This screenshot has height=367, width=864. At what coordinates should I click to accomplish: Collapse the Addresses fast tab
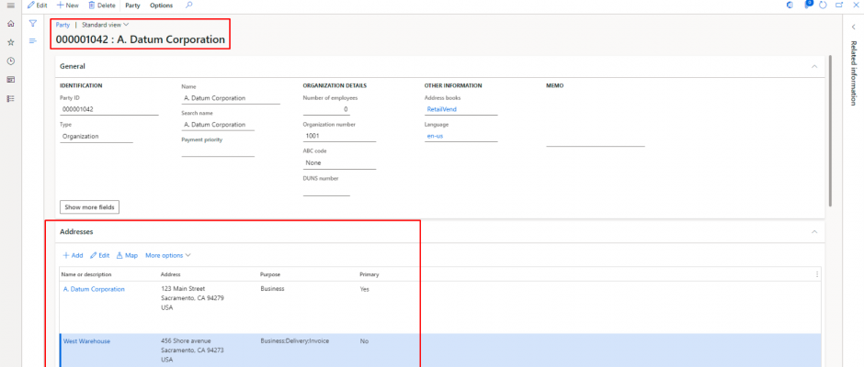tap(814, 232)
